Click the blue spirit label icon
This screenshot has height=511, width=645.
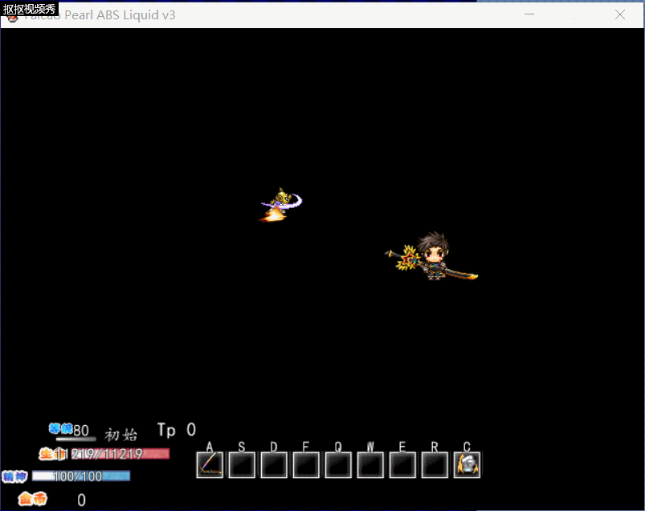coord(14,476)
